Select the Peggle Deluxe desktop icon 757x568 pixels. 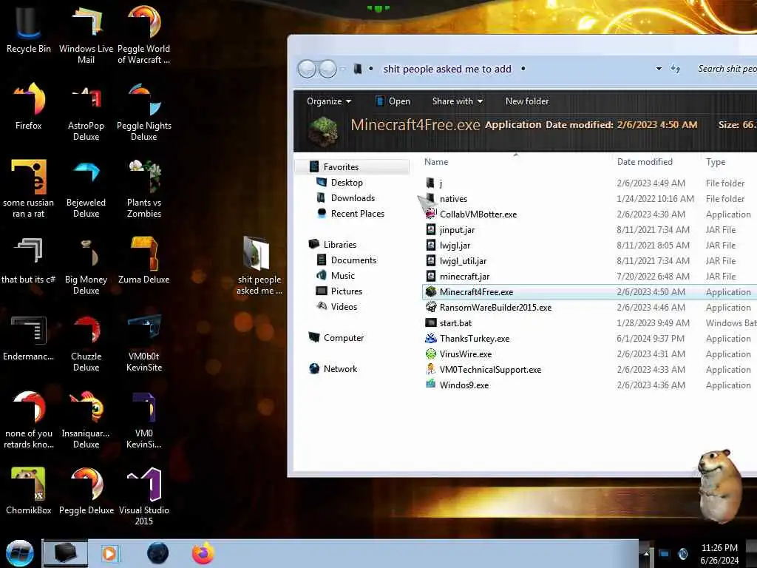point(86,491)
